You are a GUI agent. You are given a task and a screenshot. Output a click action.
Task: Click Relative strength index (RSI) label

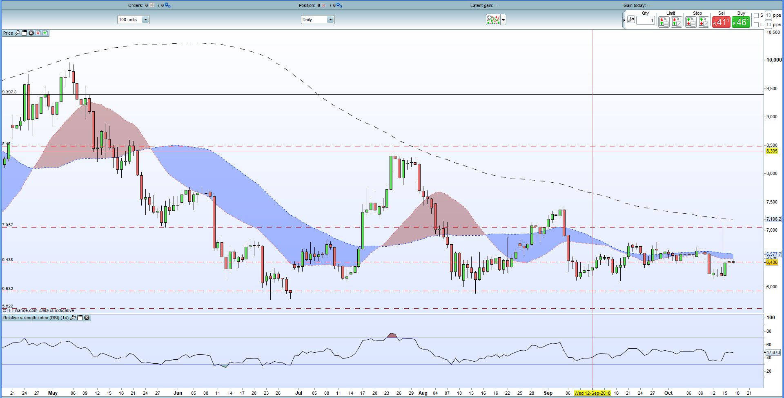[x=36, y=318]
